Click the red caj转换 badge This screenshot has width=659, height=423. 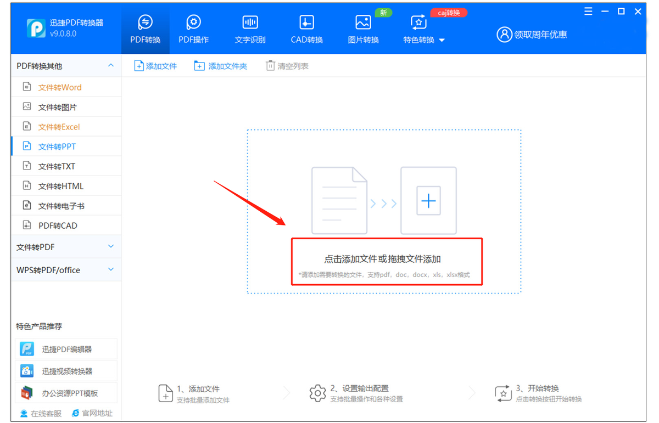click(449, 13)
